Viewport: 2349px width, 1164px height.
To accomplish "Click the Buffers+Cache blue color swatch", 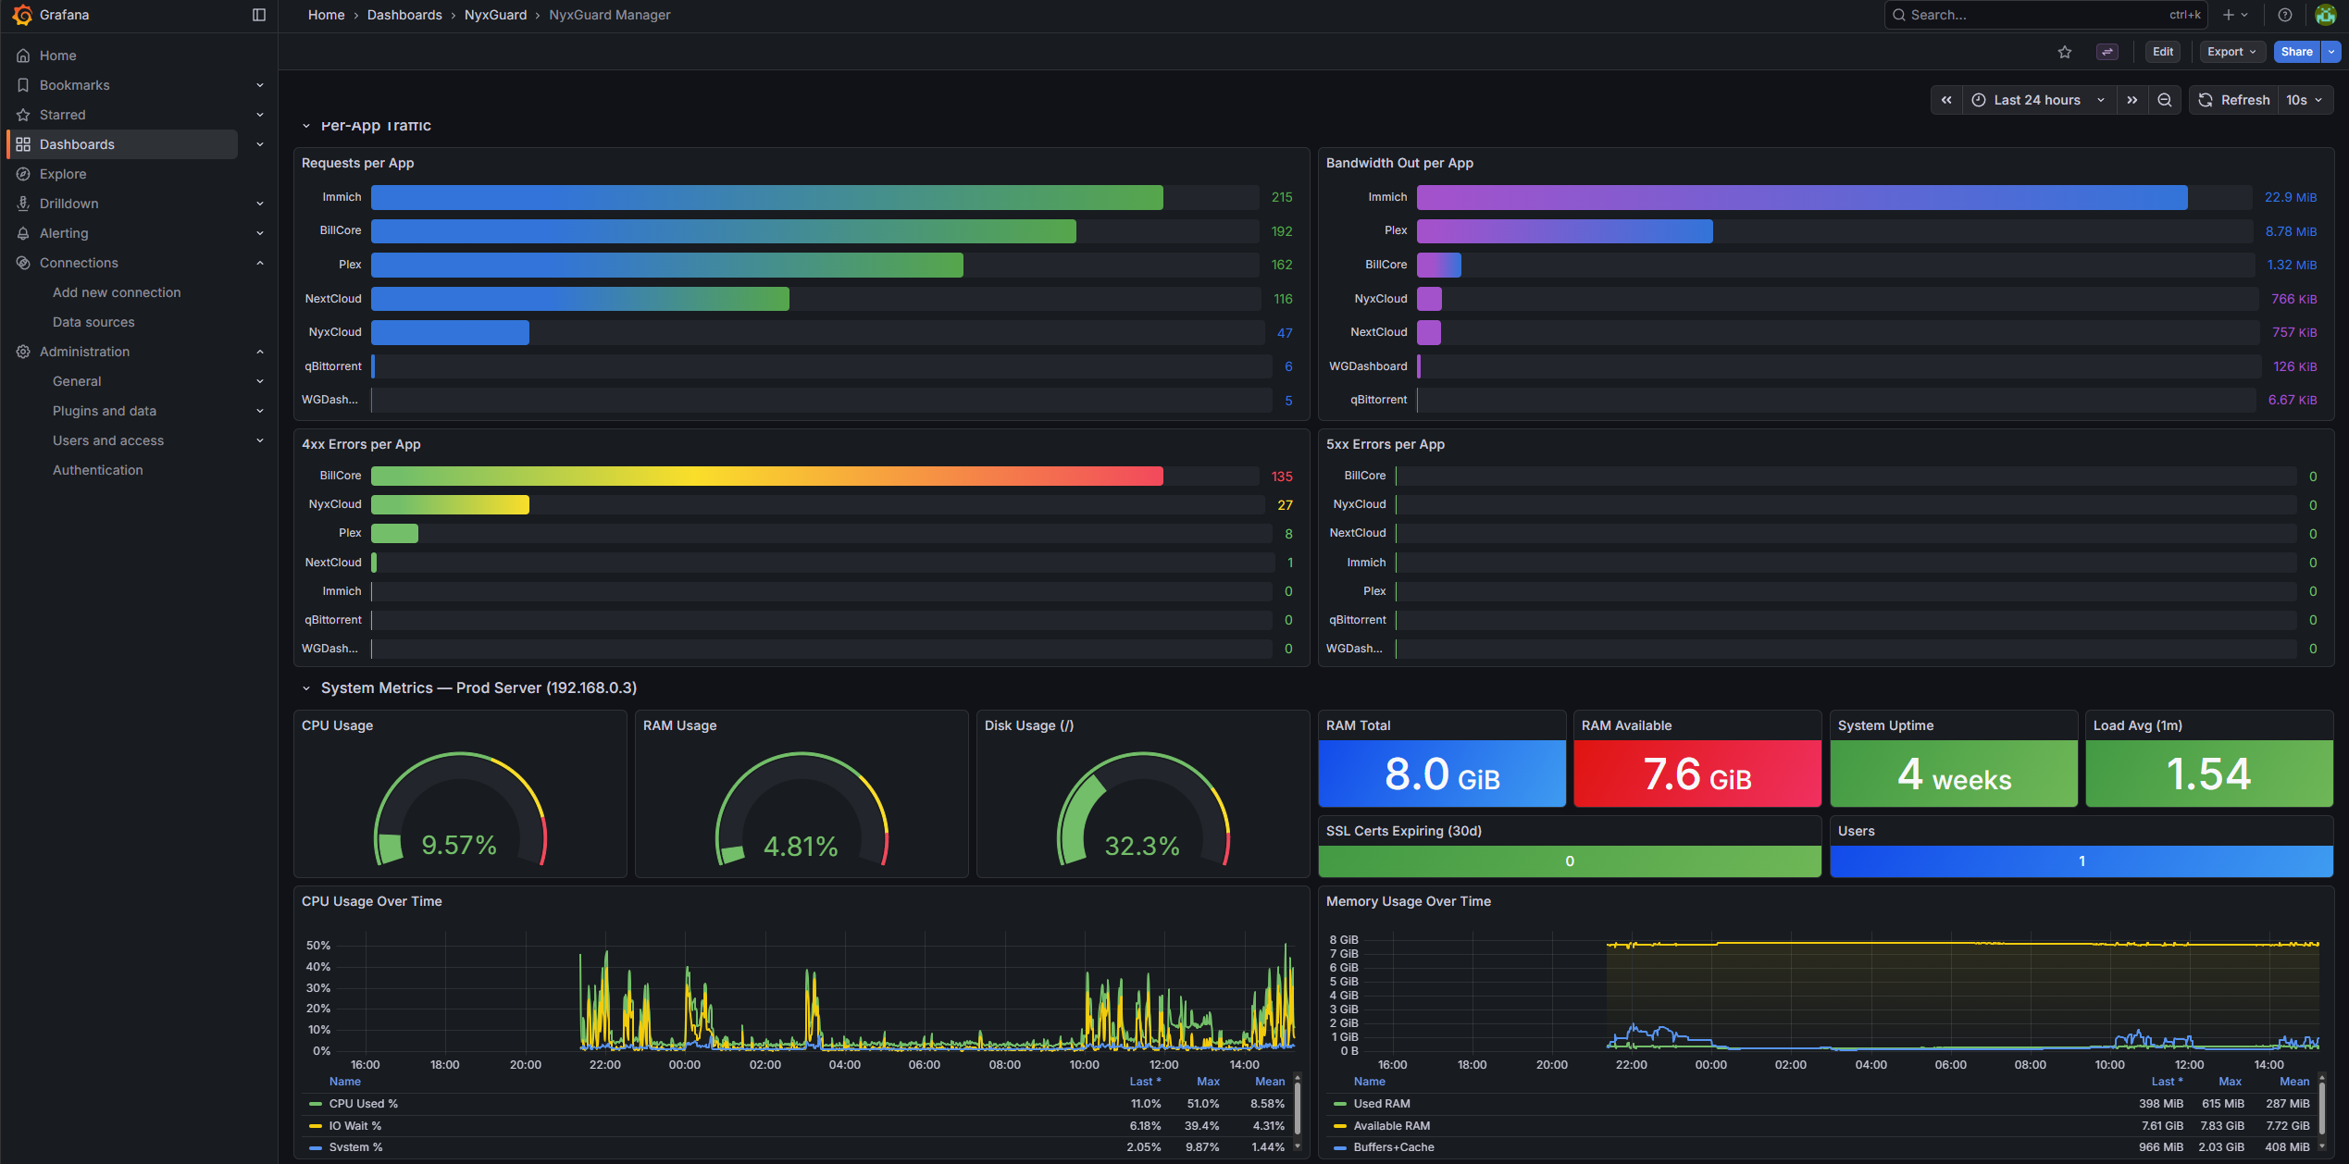I will click(1339, 1147).
